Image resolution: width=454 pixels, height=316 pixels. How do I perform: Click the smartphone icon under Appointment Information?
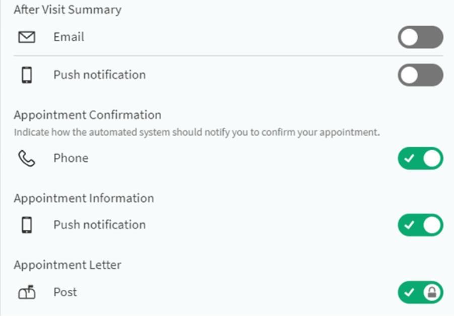27,225
